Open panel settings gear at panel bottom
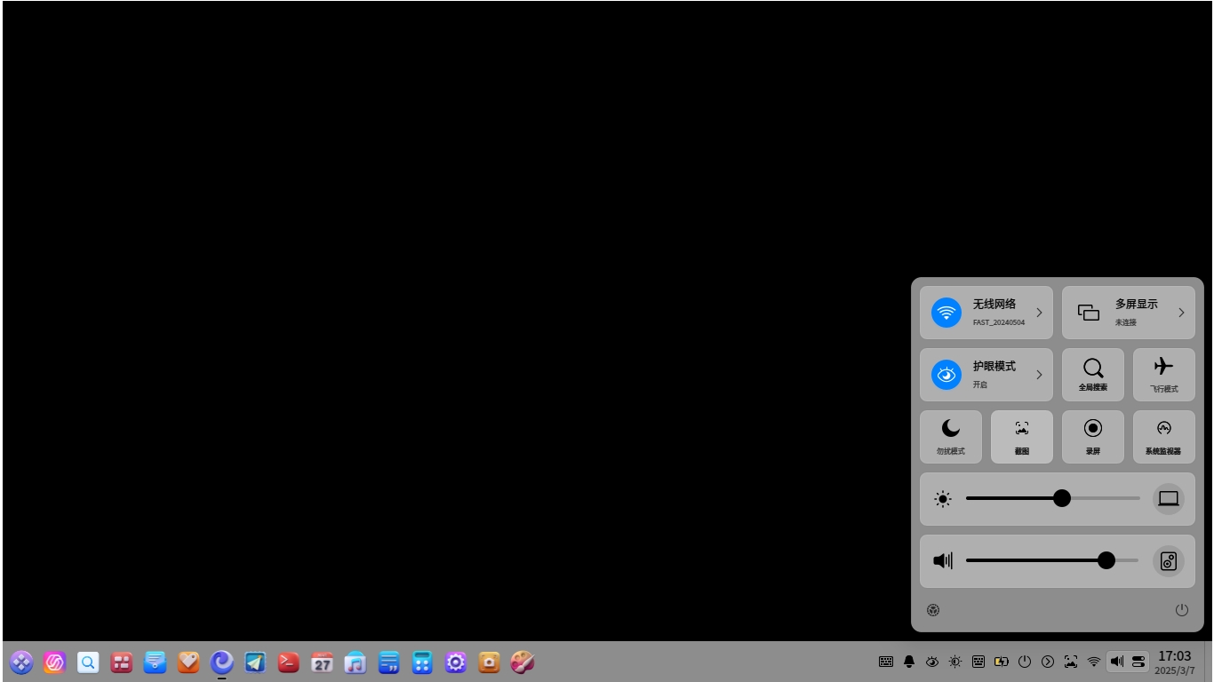The height and width of the screenshot is (682, 1214). point(933,610)
